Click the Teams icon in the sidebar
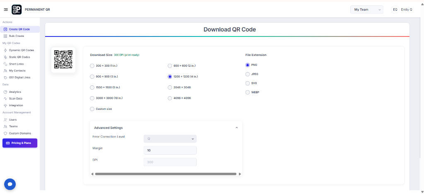This screenshot has height=194, width=424. [5, 126]
